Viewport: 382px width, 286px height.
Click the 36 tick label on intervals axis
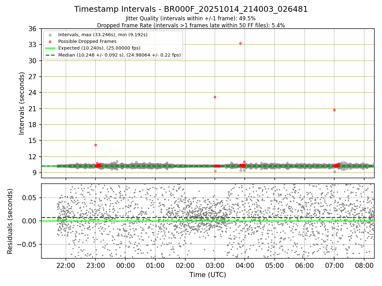click(32, 29)
